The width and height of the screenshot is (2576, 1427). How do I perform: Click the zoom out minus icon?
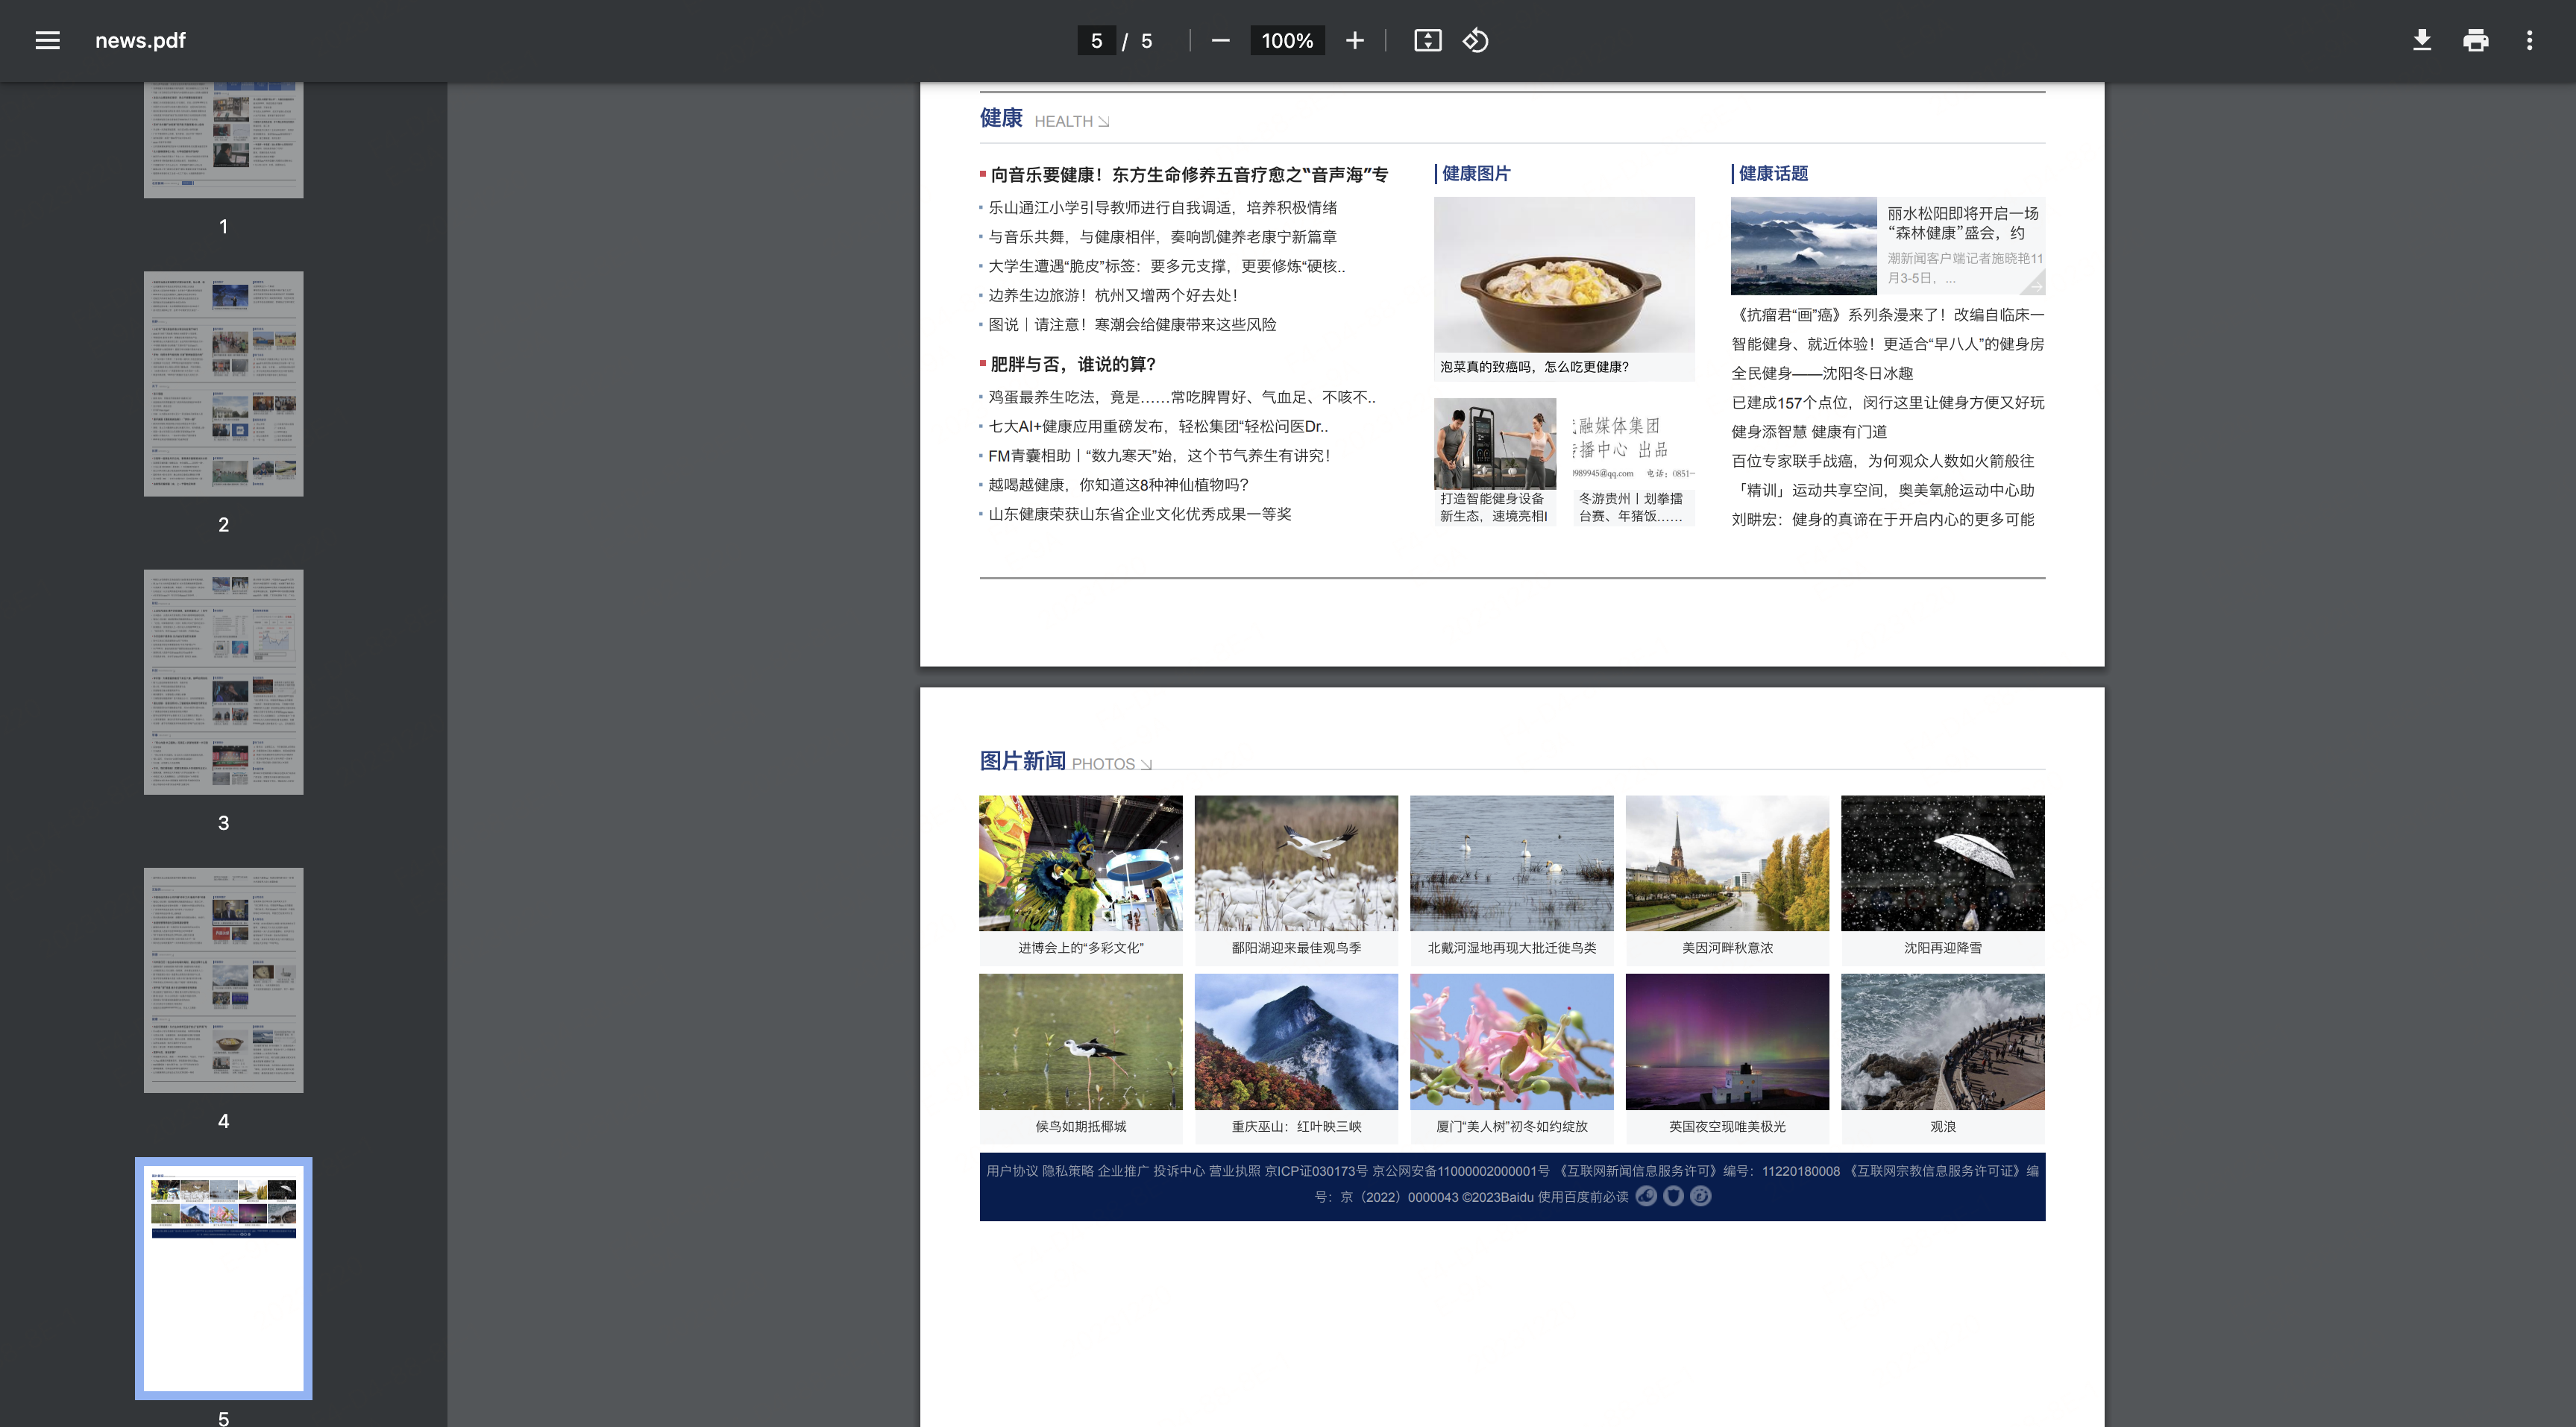coord(1220,40)
